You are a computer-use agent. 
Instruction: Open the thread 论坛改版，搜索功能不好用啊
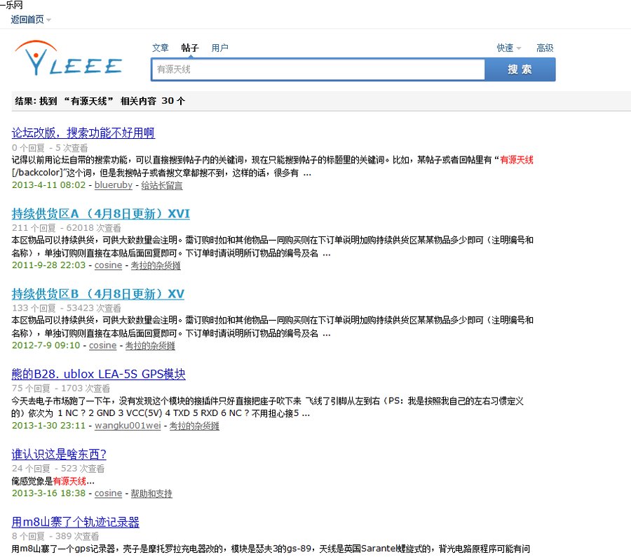83,133
